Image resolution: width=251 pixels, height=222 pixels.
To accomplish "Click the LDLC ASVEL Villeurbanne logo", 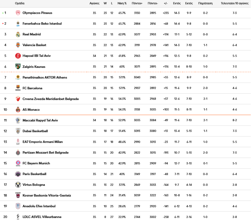I will [x=17, y=217].
